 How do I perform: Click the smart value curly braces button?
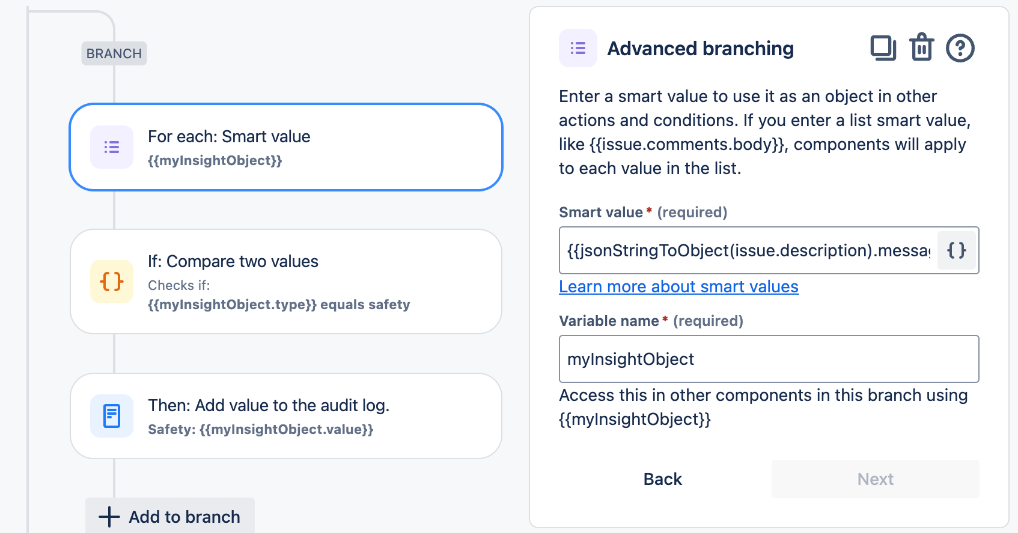[x=956, y=250]
